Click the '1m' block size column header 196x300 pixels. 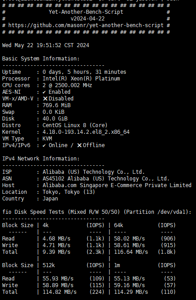(117, 265)
